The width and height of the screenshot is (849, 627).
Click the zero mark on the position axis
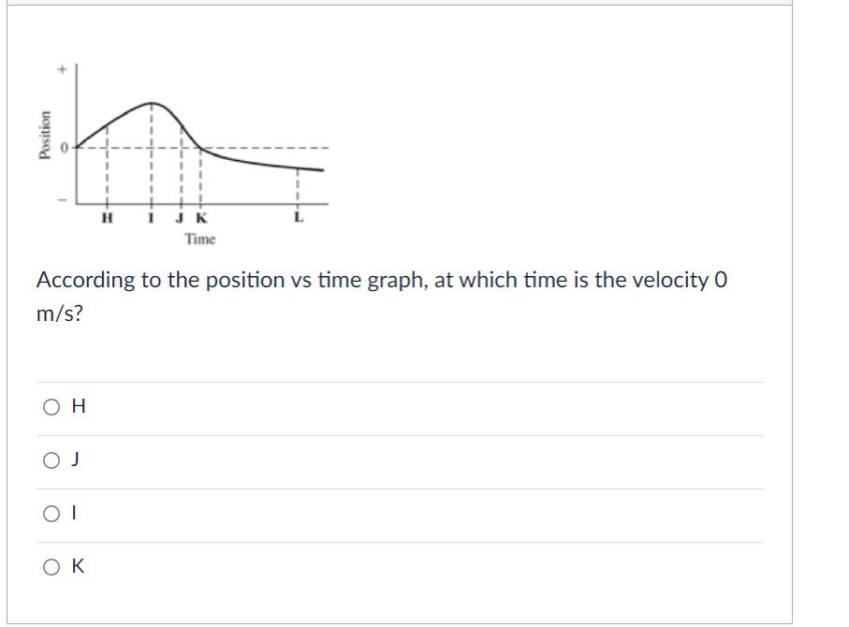(63, 145)
